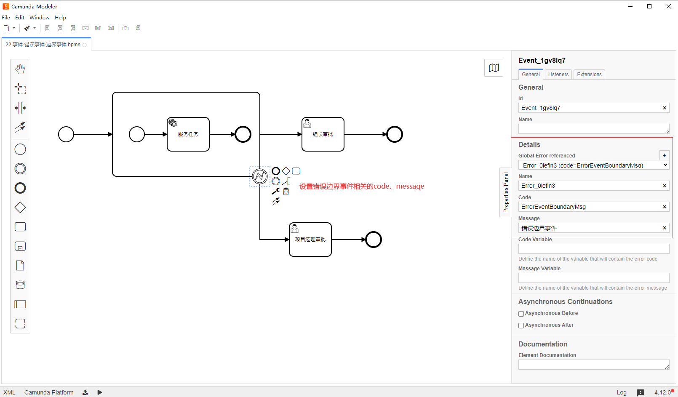
Task: Open the new file dropdown arrow
Action: [x=14, y=28]
